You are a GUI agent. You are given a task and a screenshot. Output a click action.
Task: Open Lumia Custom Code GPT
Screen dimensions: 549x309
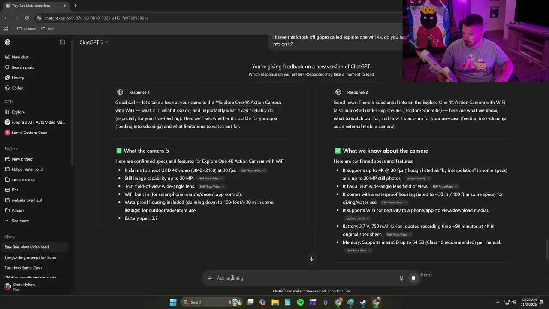point(30,133)
